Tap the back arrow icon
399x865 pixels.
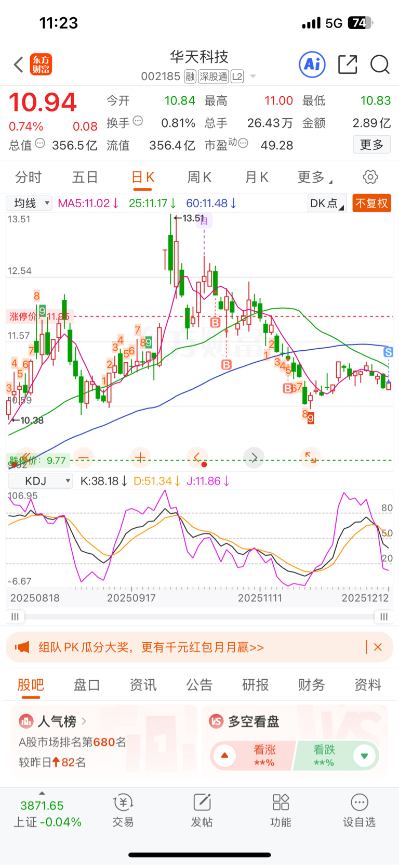tap(19, 65)
